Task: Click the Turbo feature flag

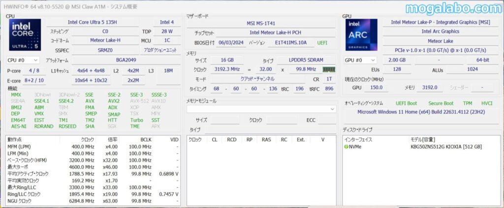Action: pyautogui.click(x=137, y=120)
